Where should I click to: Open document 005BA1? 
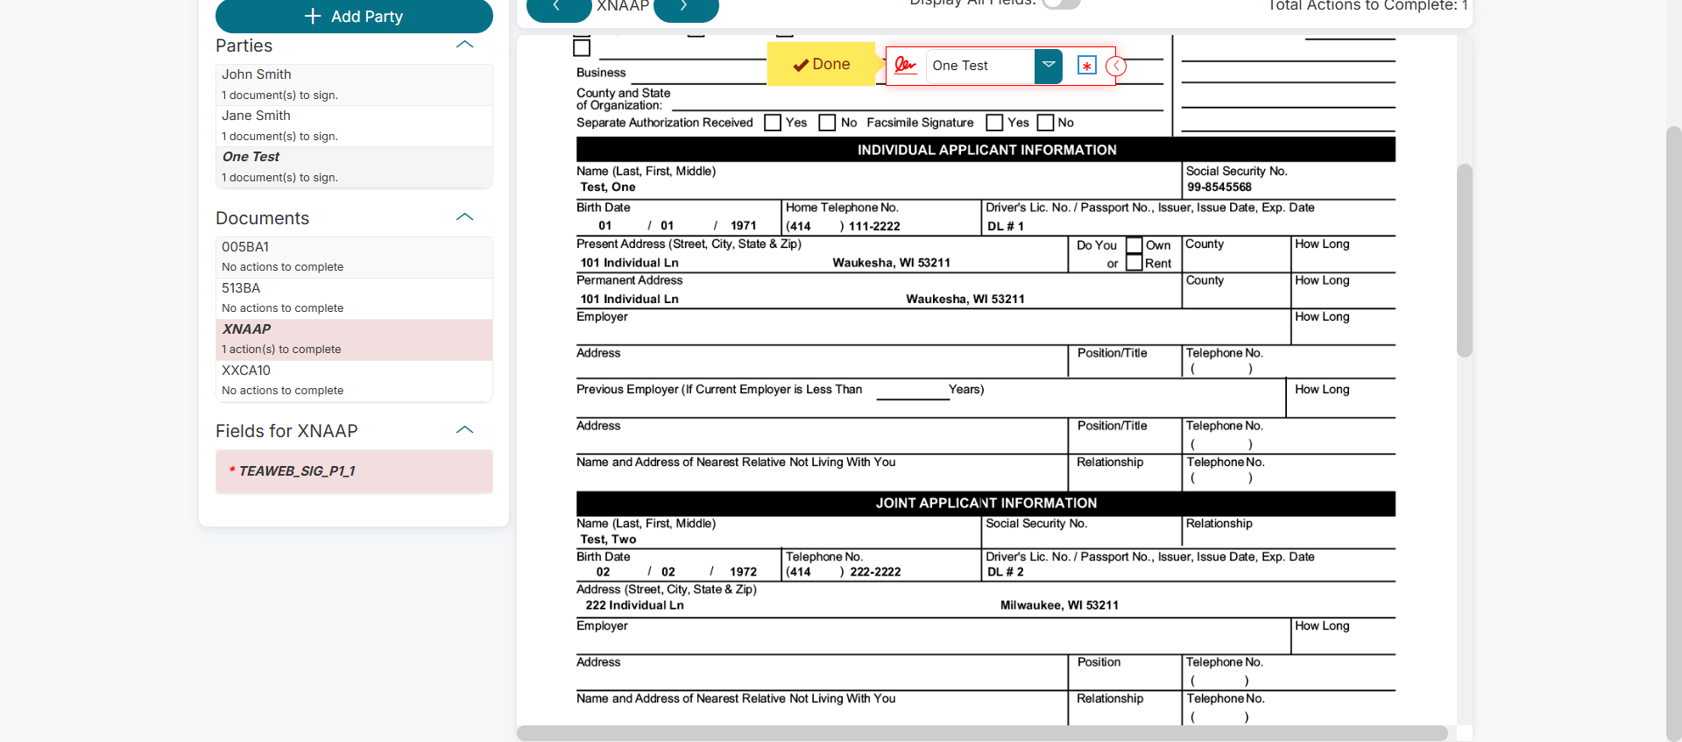354,258
